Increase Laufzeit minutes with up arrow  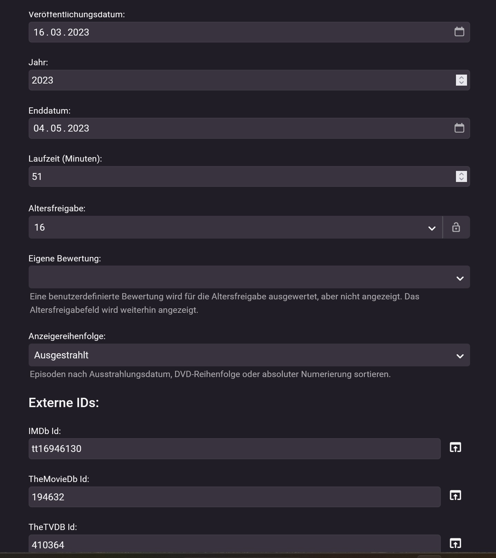[x=461, y=174]
